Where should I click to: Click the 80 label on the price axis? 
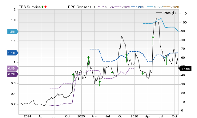tap(183, 40)
